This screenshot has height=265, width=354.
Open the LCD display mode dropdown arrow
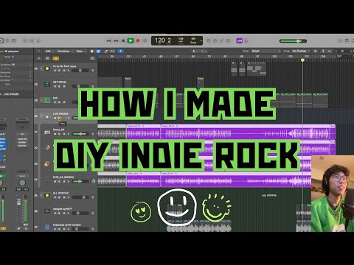pos(201,41)
